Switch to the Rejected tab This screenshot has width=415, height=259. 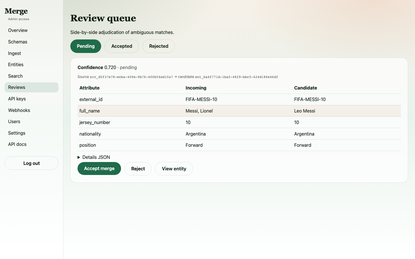(x=159, y=46)
